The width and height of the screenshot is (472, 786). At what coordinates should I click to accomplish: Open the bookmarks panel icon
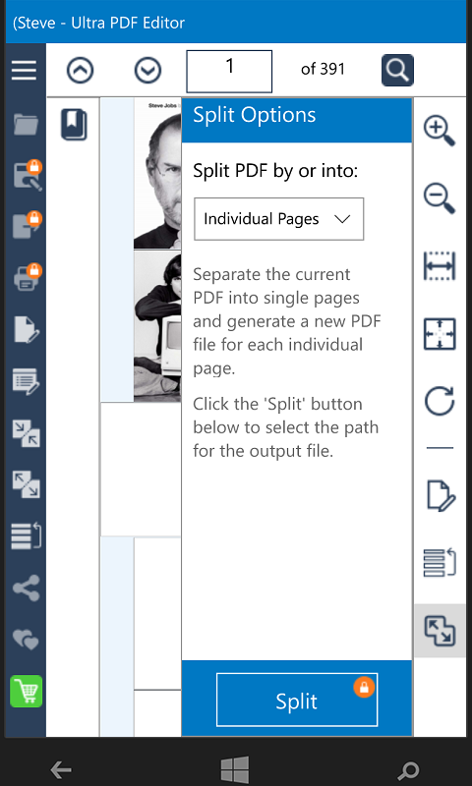click(x=74, y=125)
